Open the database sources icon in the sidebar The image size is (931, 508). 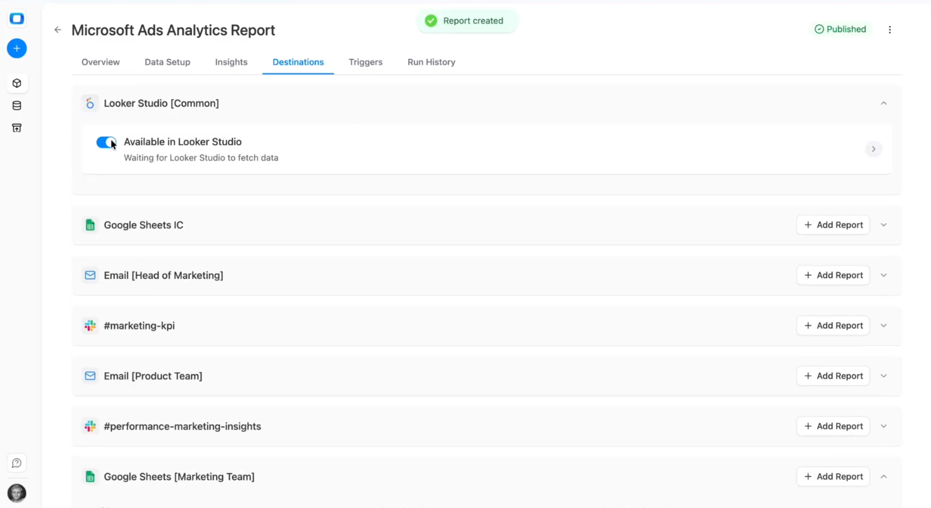coord(17,105)
